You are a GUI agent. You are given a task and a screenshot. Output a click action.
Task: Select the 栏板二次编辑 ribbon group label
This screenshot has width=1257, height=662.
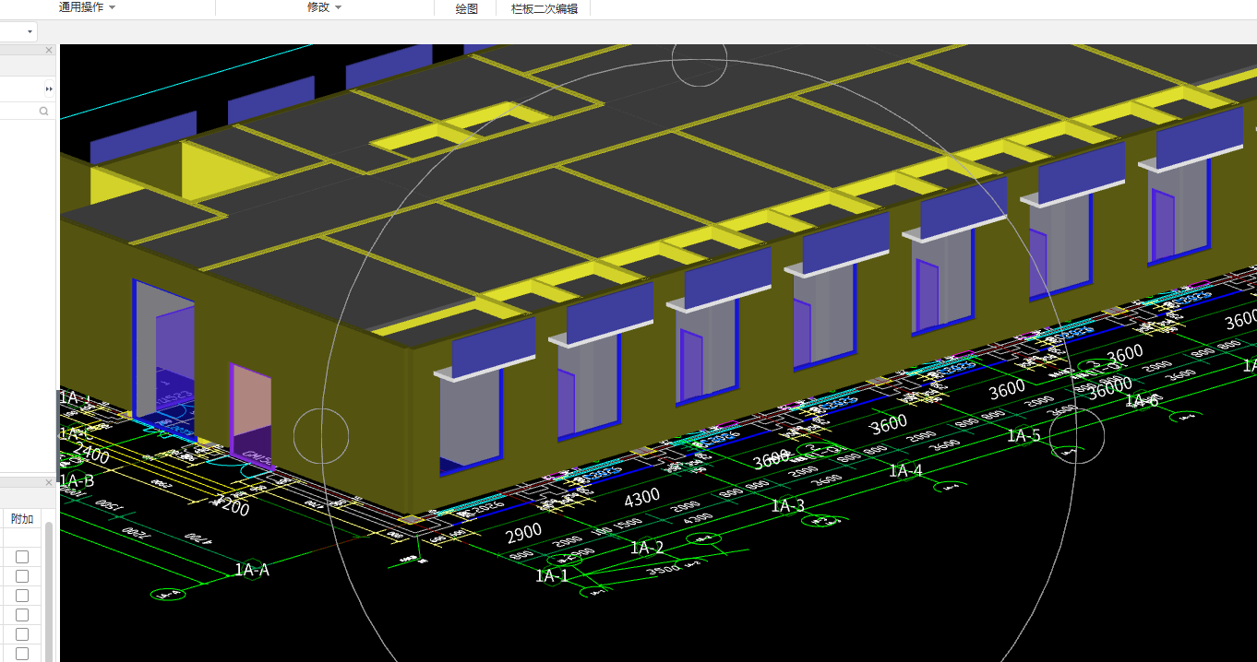pyautogui.click(x=545, y=8)
